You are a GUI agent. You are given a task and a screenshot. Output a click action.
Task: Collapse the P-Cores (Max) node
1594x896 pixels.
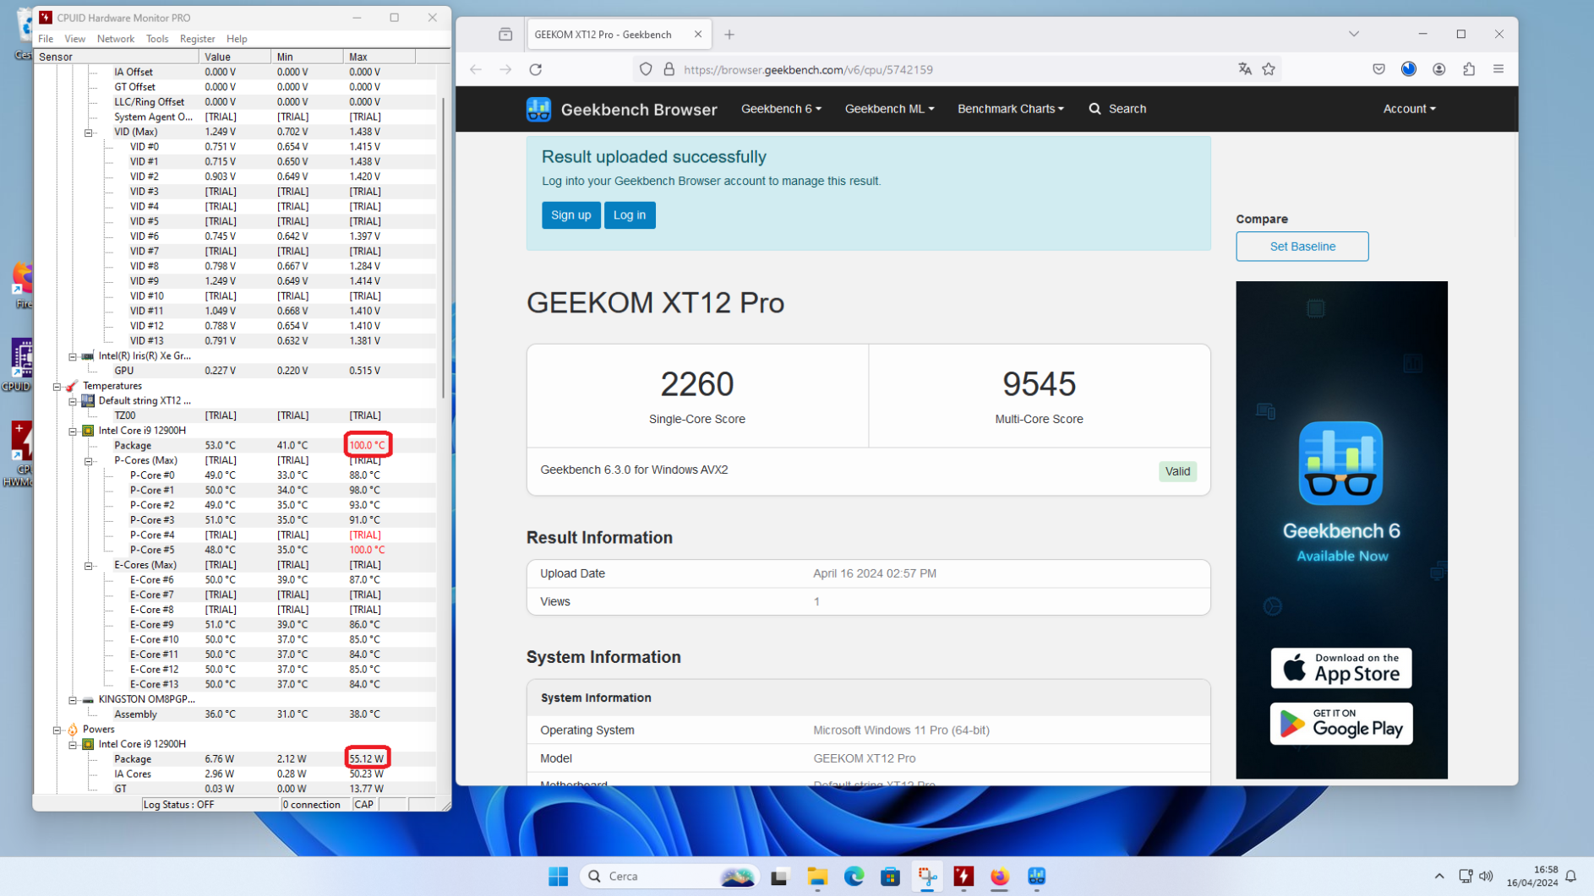88,461
